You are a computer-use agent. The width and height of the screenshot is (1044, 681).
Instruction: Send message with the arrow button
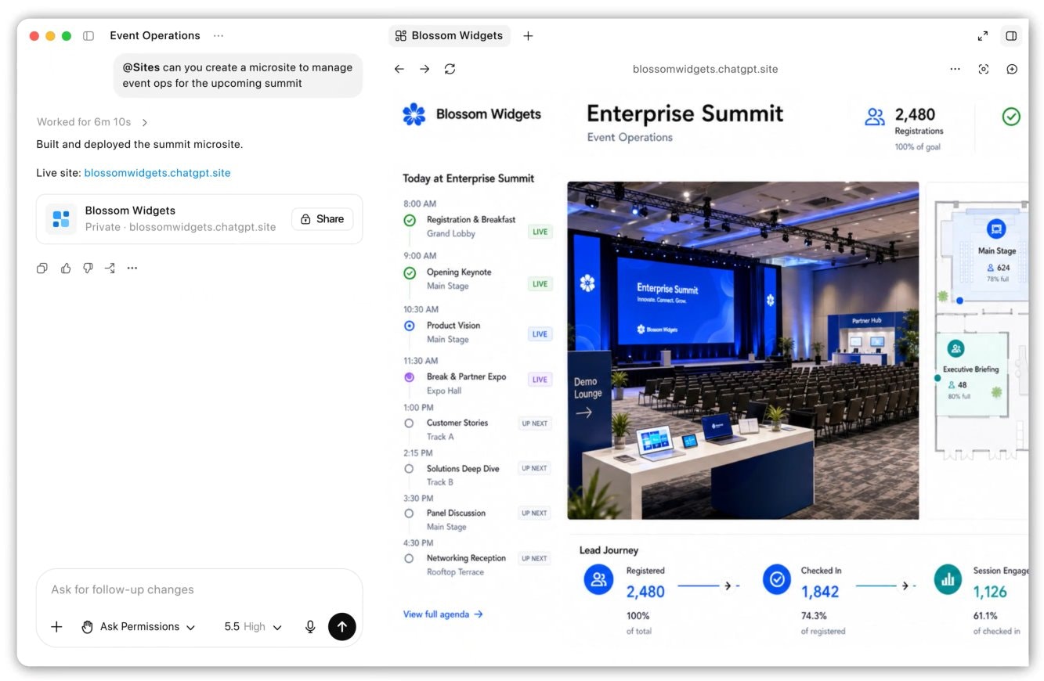tap(342, 627)
